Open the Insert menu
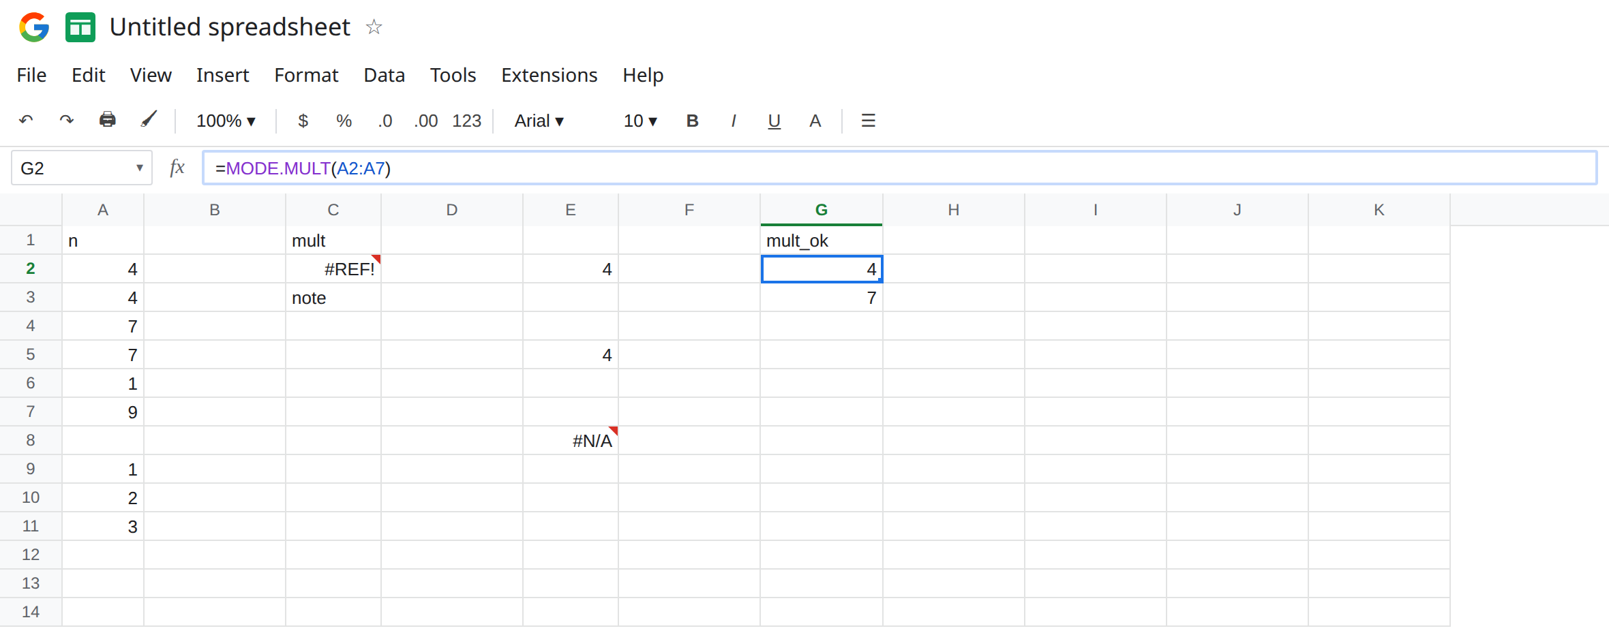 (x=223, y=75)
